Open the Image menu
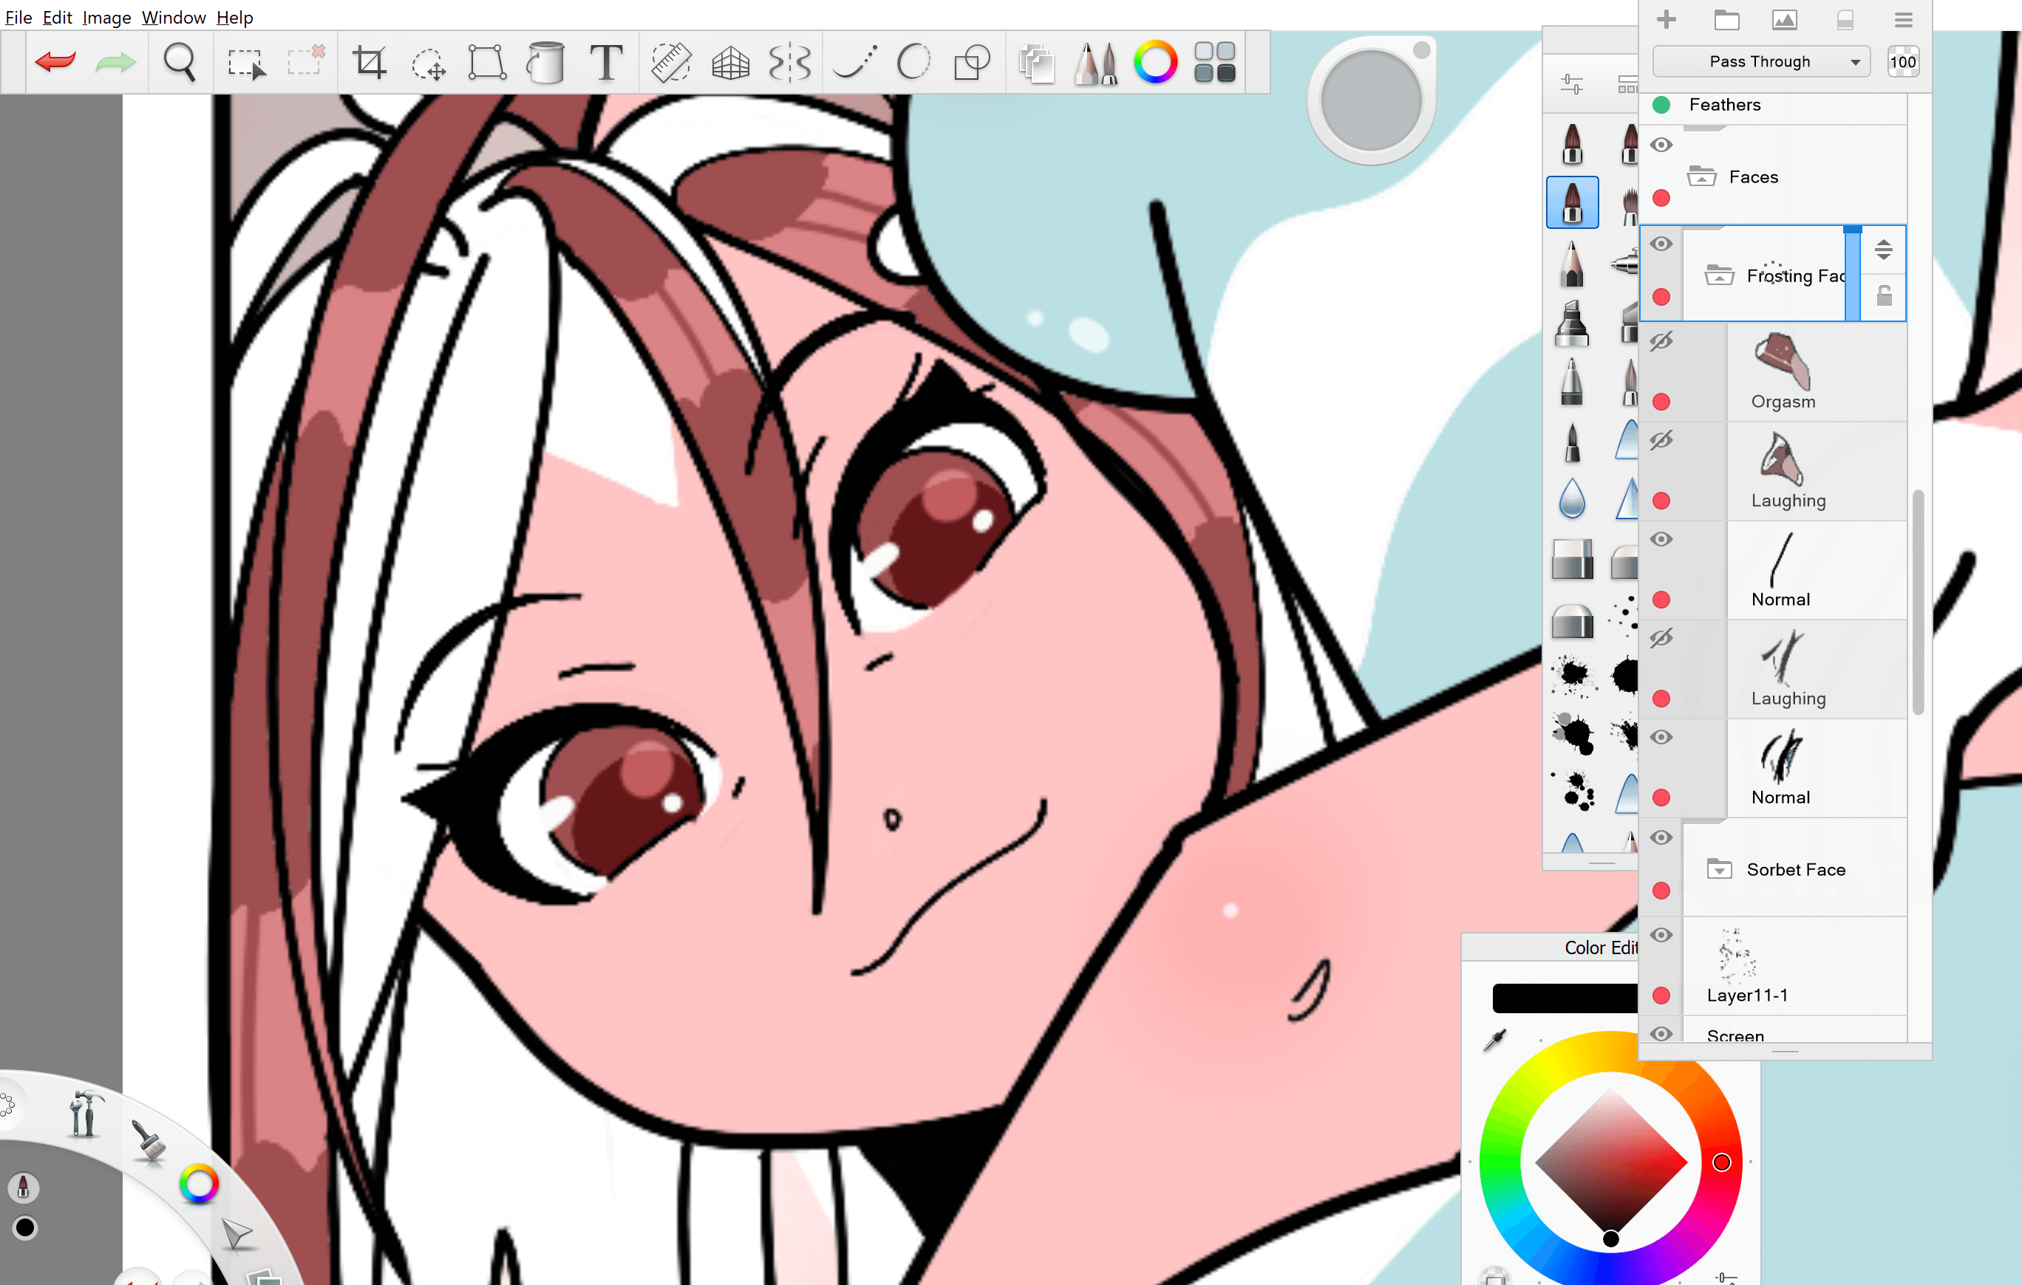The width and height of the screenshot is (2022, 1285). 106,17
